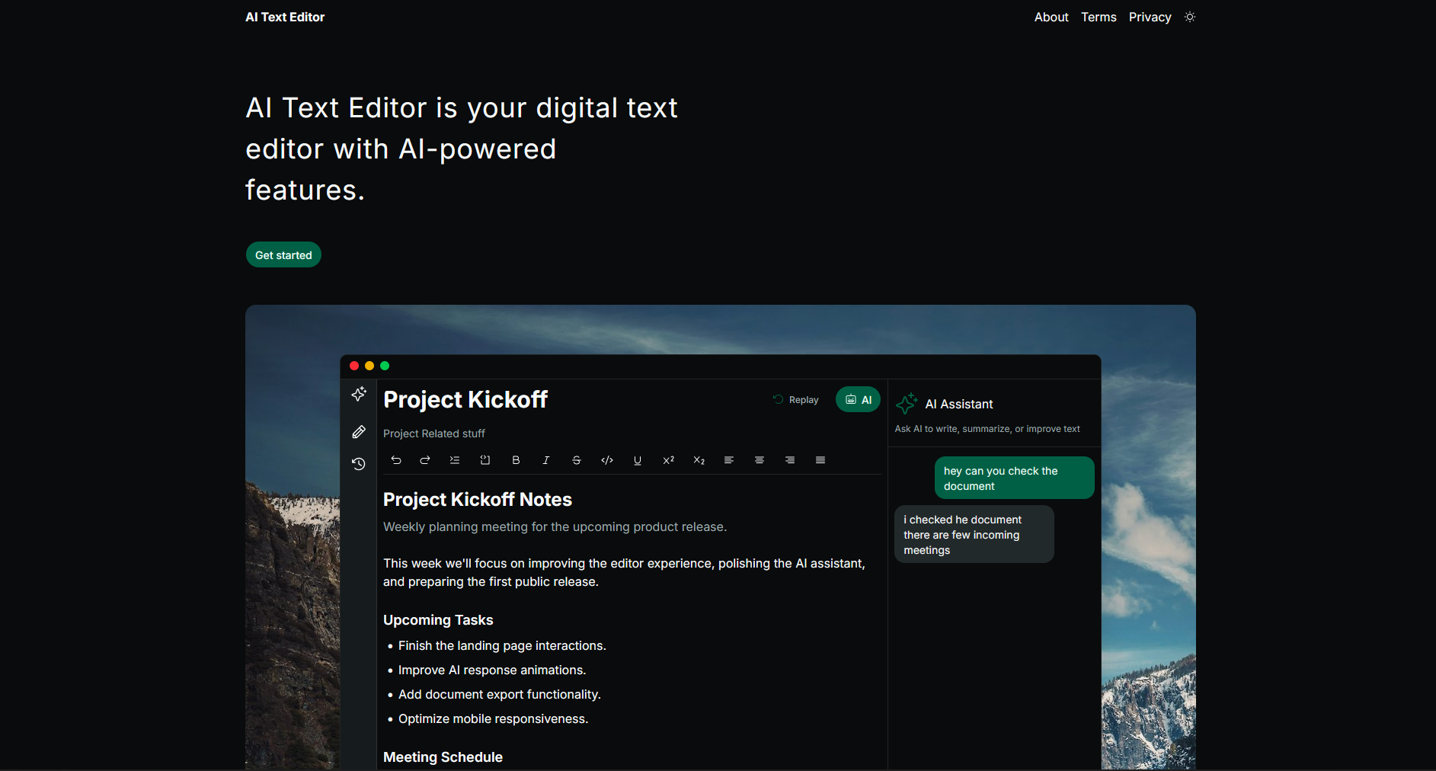
Task: Click 'Improve AI response animations.' bullet
Action: [x=492, y=670]
